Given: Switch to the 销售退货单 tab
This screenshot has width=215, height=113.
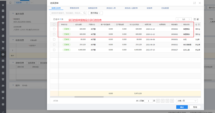Looking at the screenshot, I should coord(93,8).
